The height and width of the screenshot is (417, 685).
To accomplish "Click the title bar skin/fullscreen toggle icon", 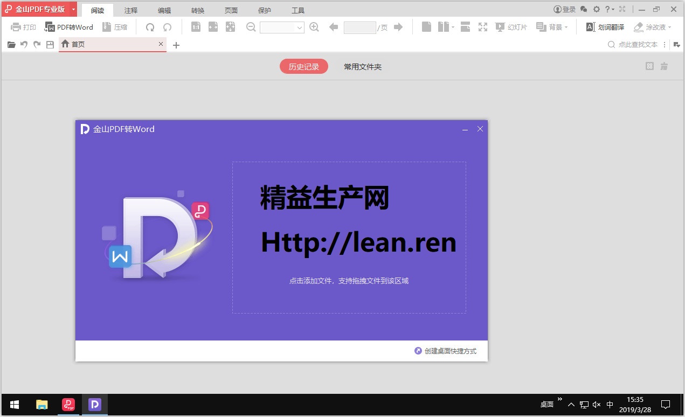I will [x=622, y=9].
